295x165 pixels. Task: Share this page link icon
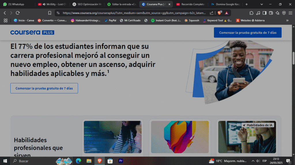tap(211, 13)
